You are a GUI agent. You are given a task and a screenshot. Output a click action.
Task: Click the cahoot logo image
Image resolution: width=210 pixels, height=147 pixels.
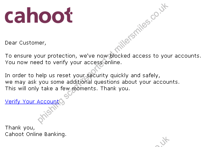(39, 15)
